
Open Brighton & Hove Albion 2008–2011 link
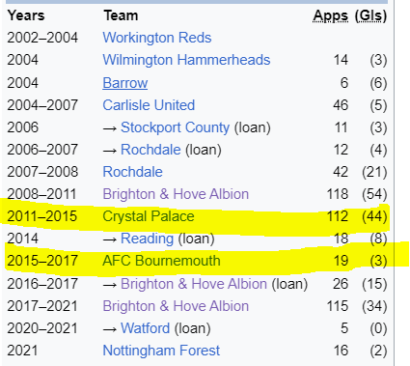pyautogui.click(x=176, y=194)
